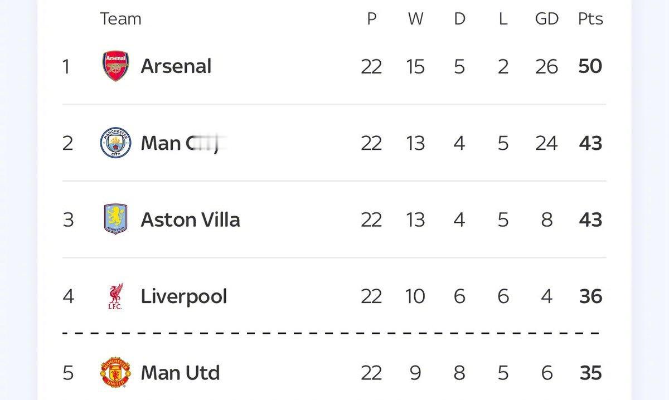Click the GD column header
669x400 pixels.
pyautogui.click(x=546, y=19)
